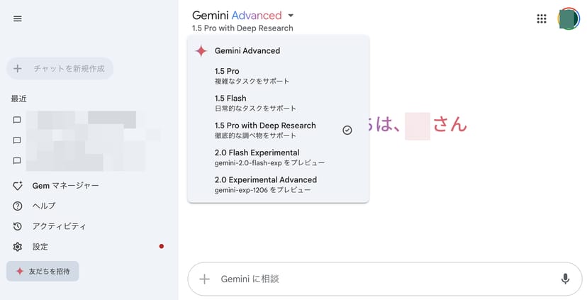Click the ヘルプ question mark icon

18,206
